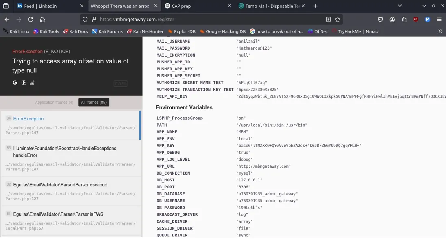Search the error on DuckDuckGo icon

(x=24, y=83)
